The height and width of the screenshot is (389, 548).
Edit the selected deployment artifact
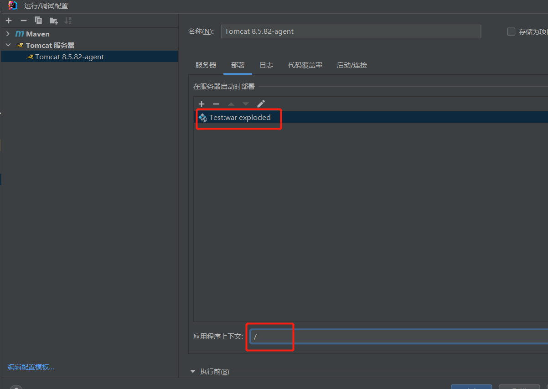click(261, 104)
